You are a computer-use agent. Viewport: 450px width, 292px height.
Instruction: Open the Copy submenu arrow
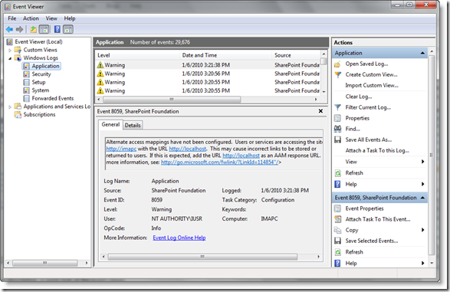point(422,230)
